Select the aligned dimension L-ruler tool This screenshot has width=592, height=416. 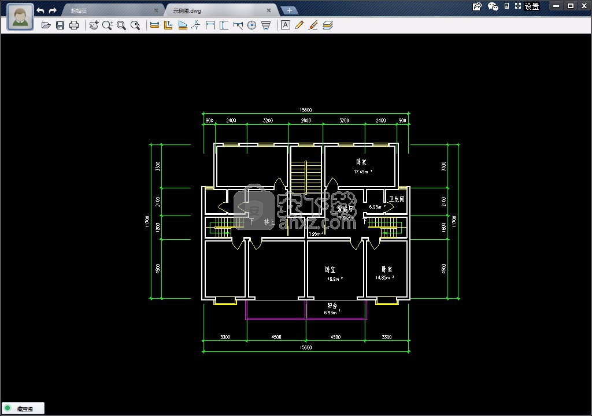[x=168, y=25]
